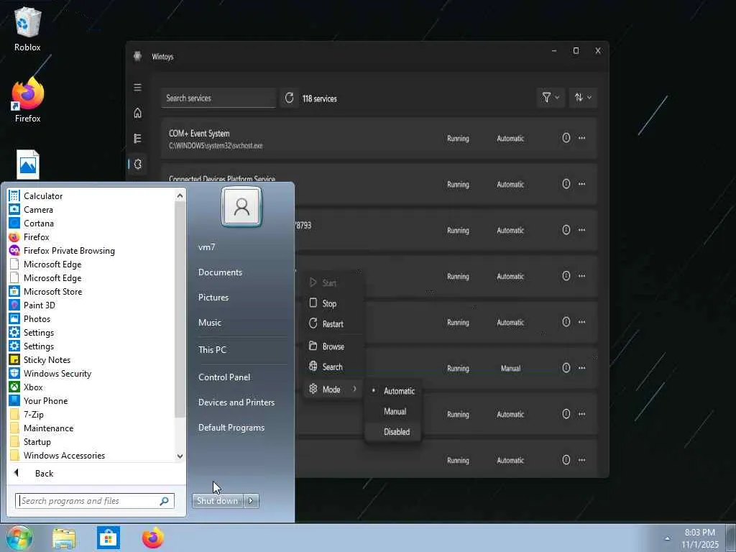The image size is (736, 552).
Task: Open more options for COM+ Event System
Action: click(x=582, y=138)
